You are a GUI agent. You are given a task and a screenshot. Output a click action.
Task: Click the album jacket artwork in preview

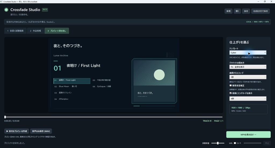154,81
